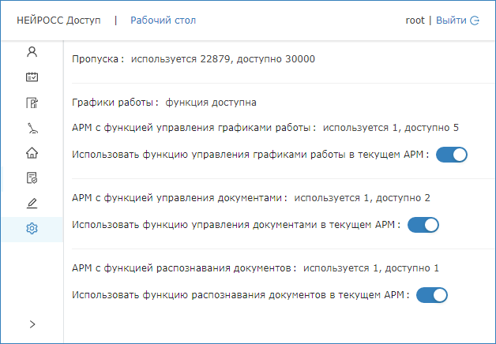Click the НЕЙРОСС Доступ application title
Viewport: 496px width, 344px height.
click(58, 21)
